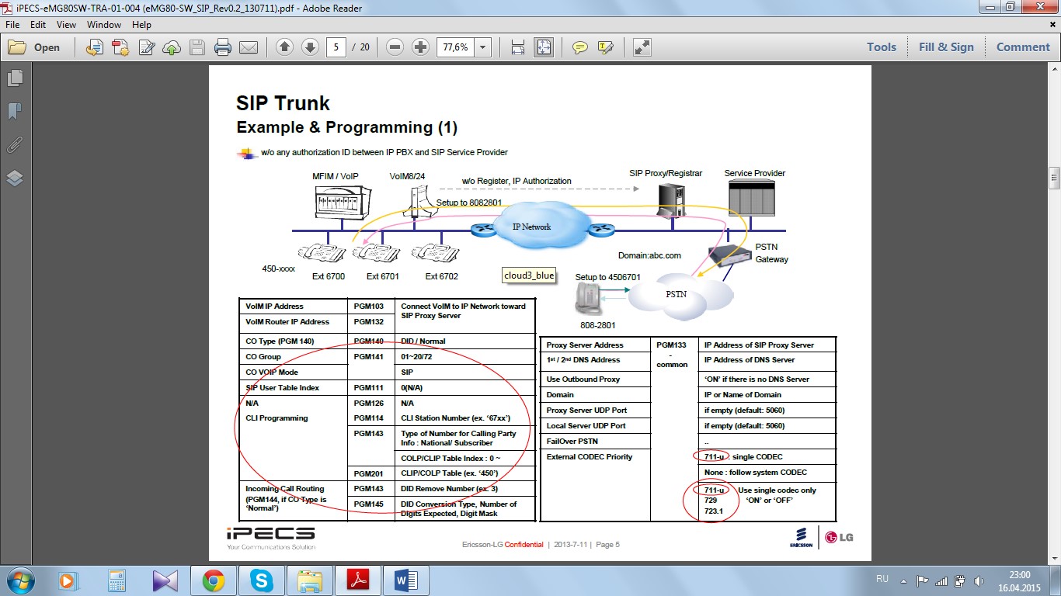
Task: Open the Page Thumbnails panel
Action: 14,78
